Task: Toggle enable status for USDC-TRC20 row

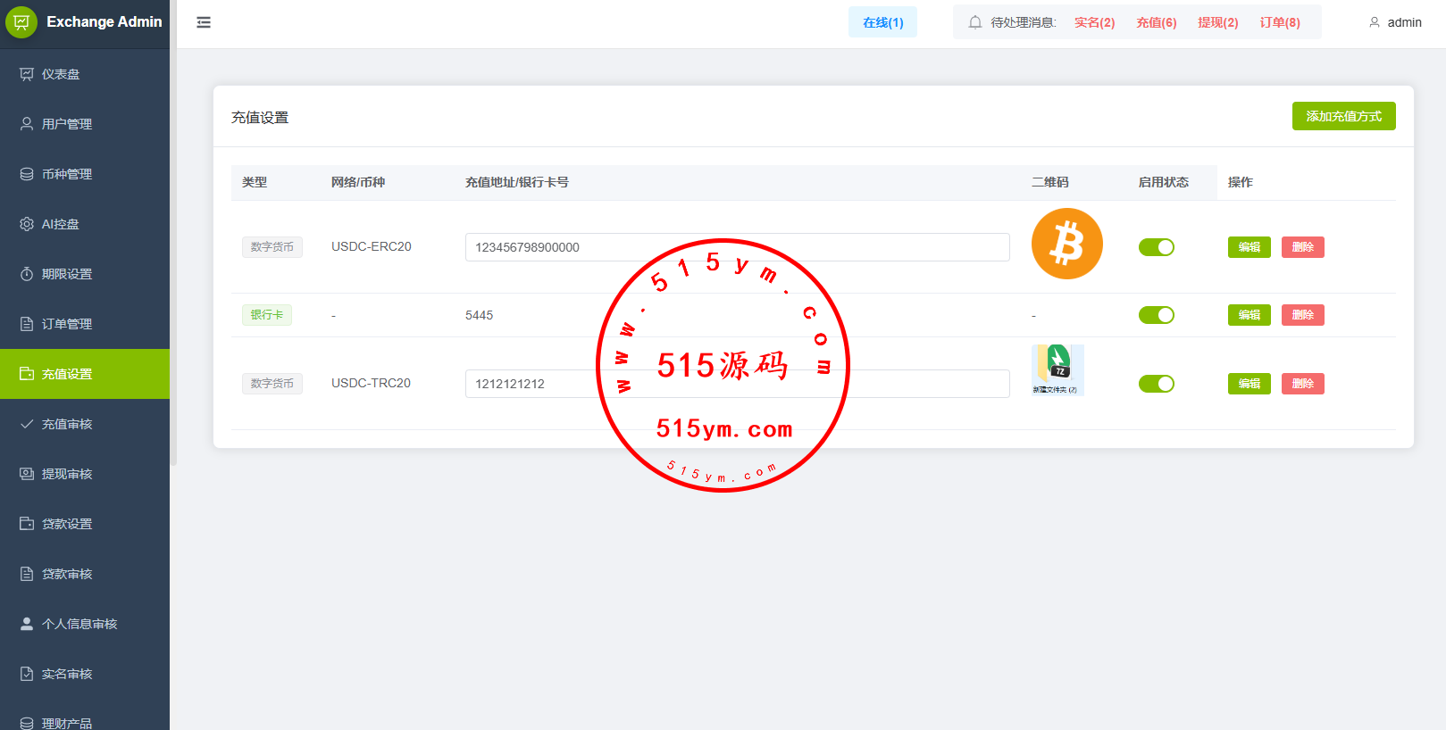Action: point(1157,384)
